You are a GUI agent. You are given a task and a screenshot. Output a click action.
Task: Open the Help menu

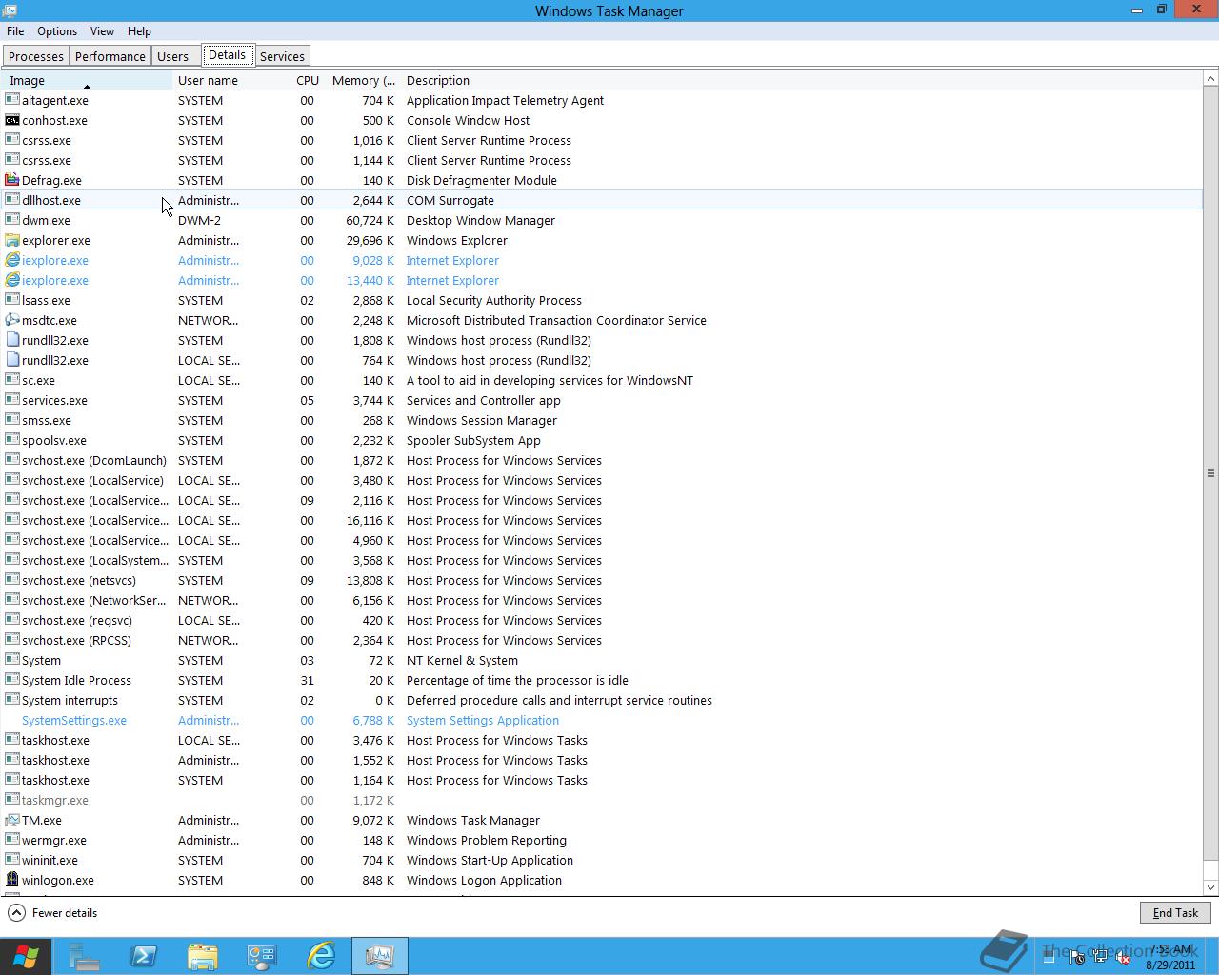click(139, 31)
